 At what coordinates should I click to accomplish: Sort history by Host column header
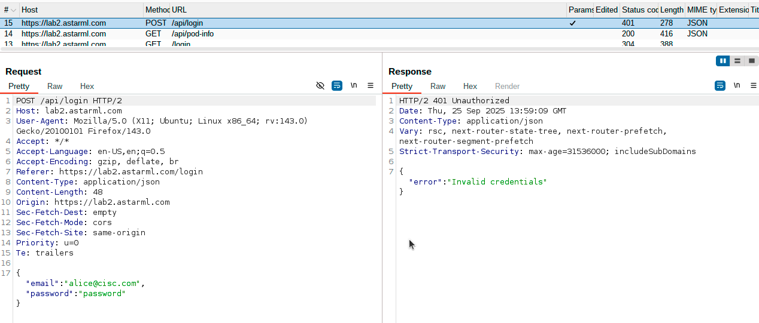pyautogui.click(x=81, y=10)
